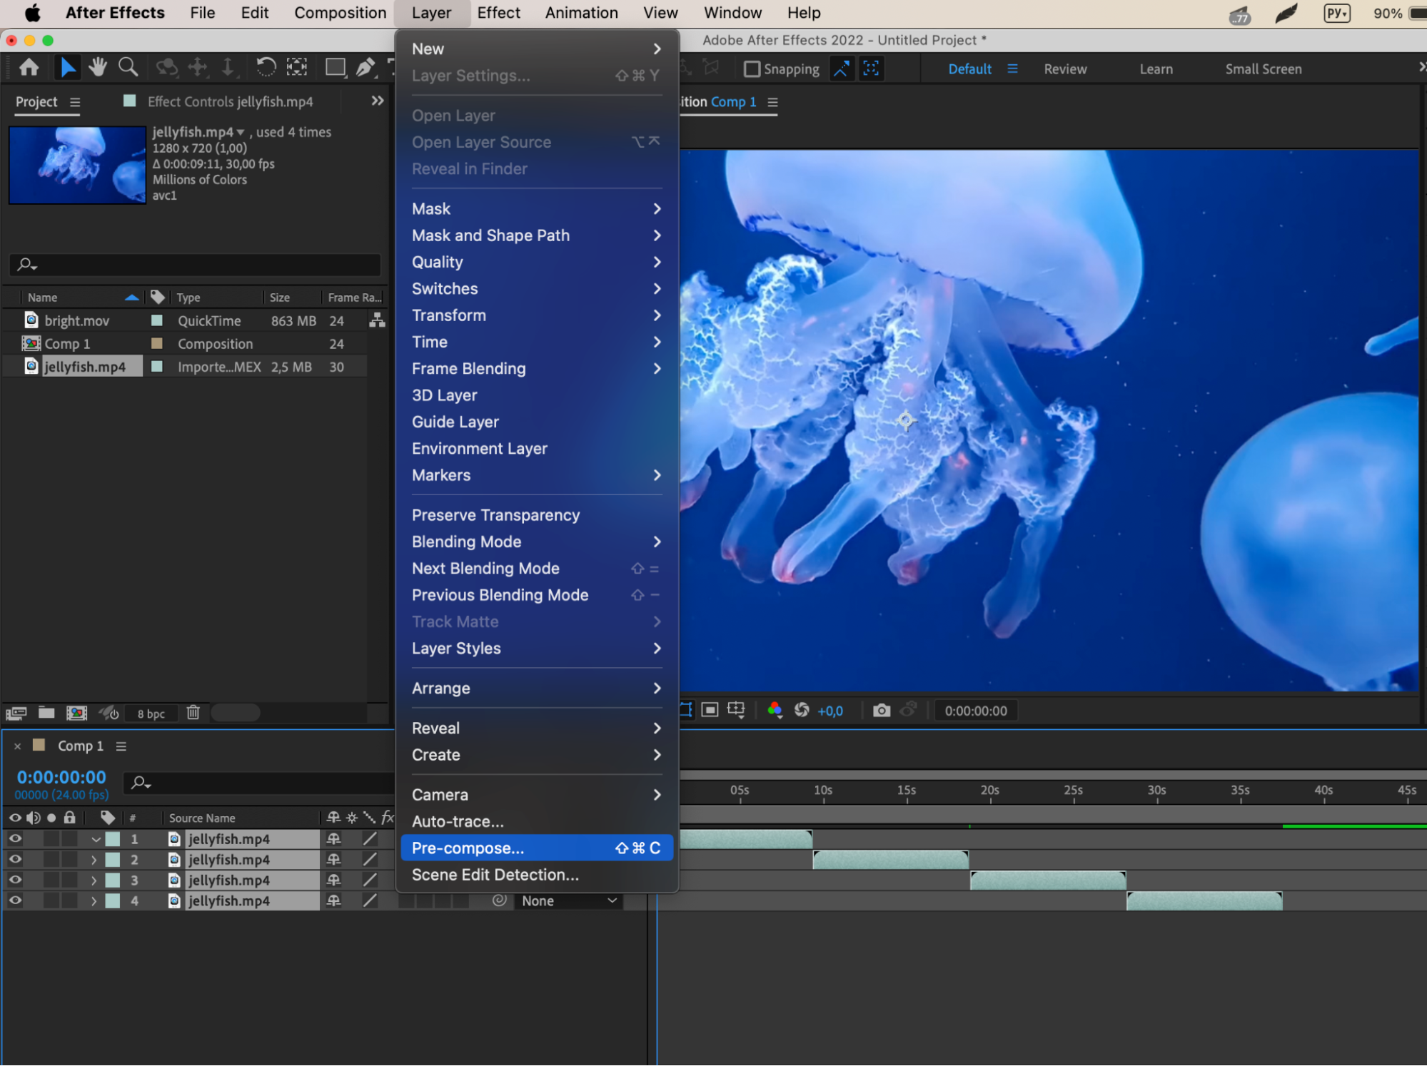Open the None parent dropdown on layer 4

(568, 900)
